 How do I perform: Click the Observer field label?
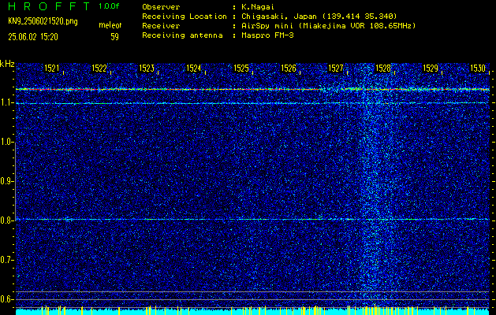click(x=161, y=6)
